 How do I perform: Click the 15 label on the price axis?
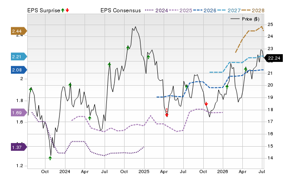pyautogui.click(x=270, y=146)
